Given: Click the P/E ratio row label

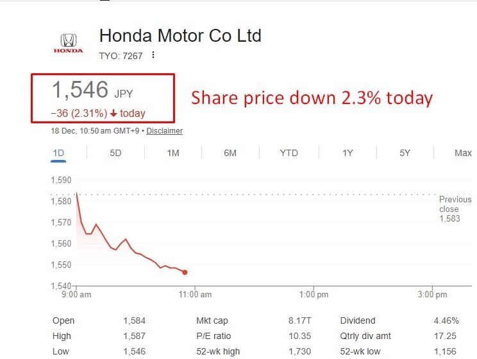Looking at the screenshot, I should 213,336.
